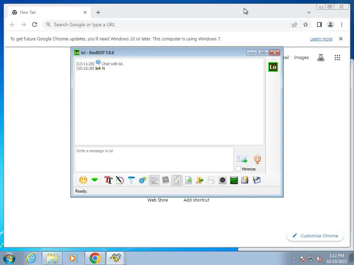This screenshot has height=265, width=354.
Task: Click 'Ready.' in the BeeBEEP status bar
Action: coord(81,191)
